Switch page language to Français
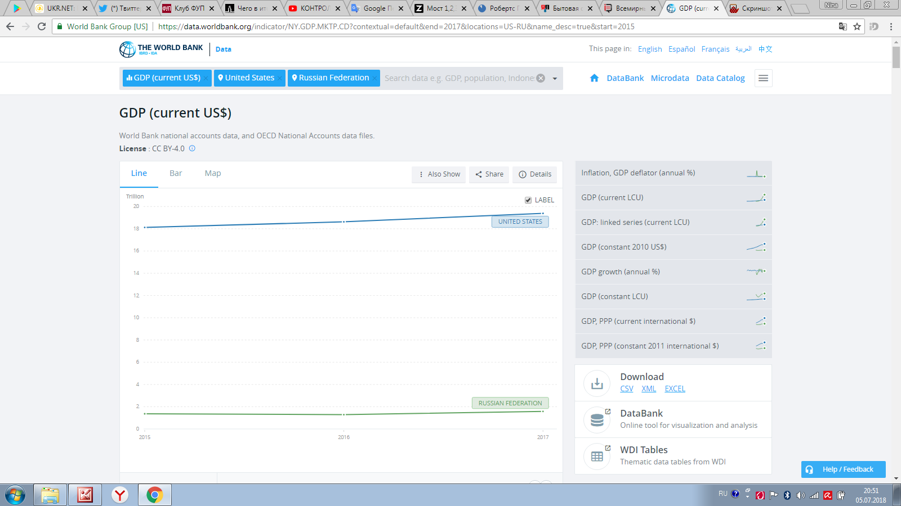Screen dimensions: 901x506 [x=715, y=49]
